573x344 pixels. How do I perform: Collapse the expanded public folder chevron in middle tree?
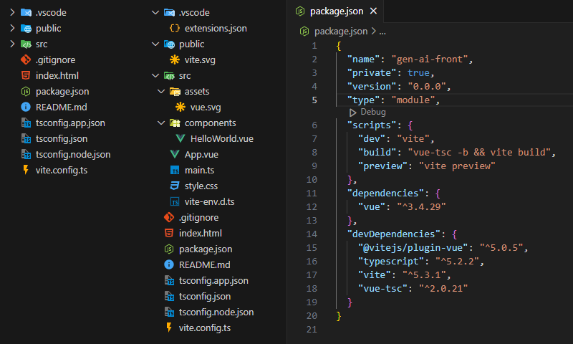point(155,44)
